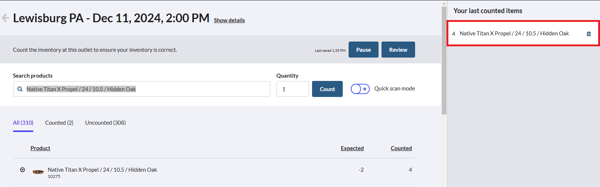Click the Your last counted items heading

pyautogui.click(x=488, y=11)
